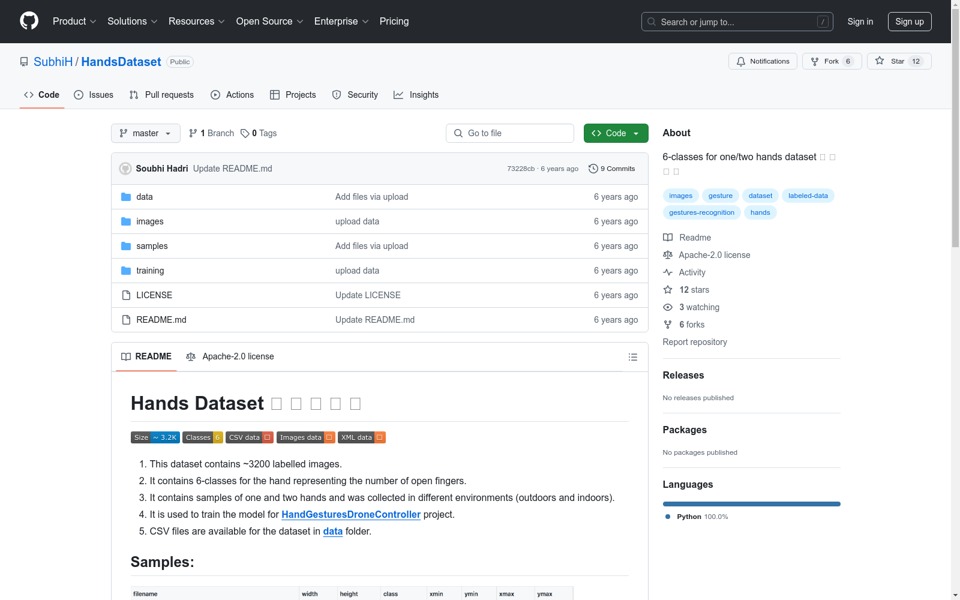Expand the Product menu
This screenshot has height=600, width=960.
74,21
